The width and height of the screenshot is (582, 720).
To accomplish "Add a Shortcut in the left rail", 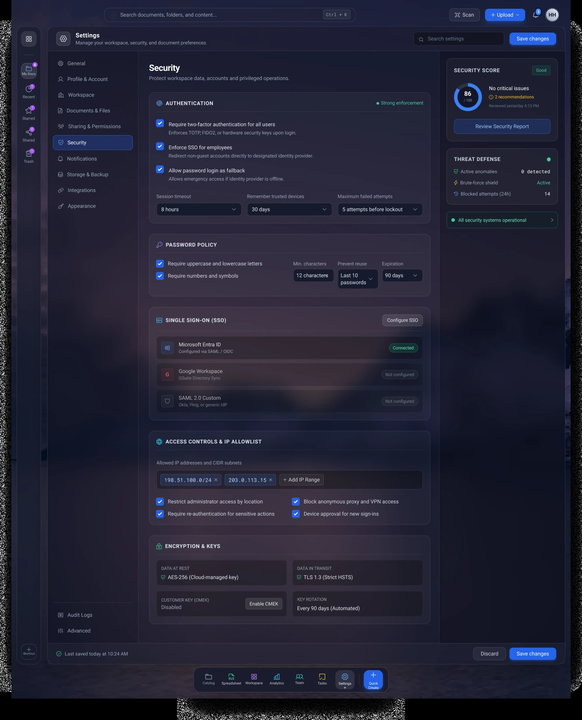I will click(29, 651).
